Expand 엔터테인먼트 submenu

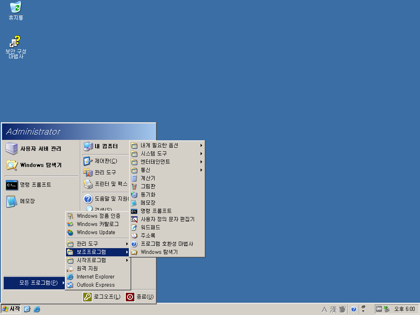tap(167, 162)
